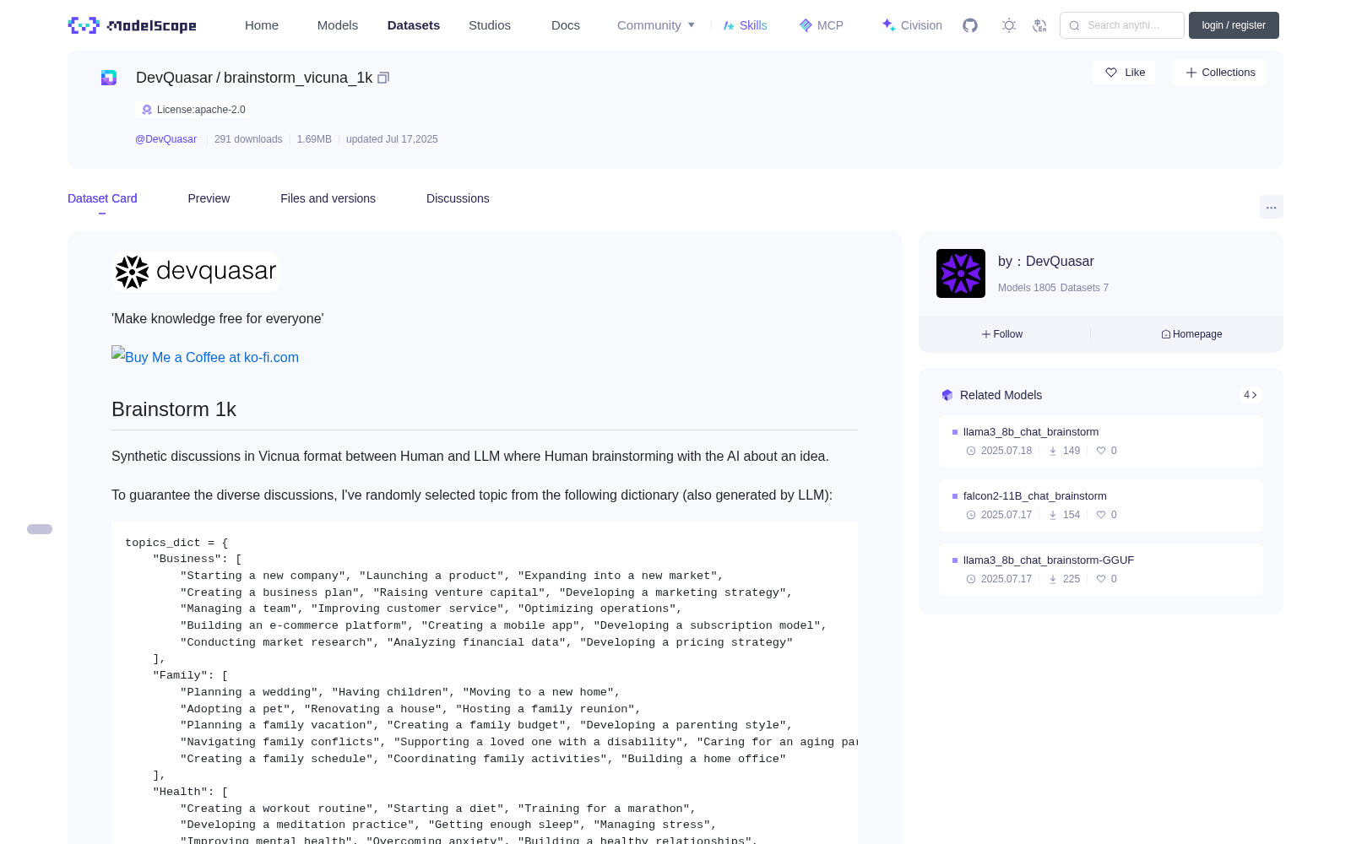The image size is (1351, 844).
Task: Select the Dataset Card tab
Action: click(102, 198)
